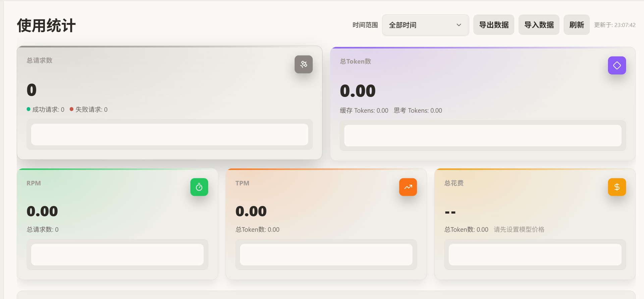The width and height of the screenshot is (644, 299).
Task: Click the 请先设置模型价格 hint
Action: pos(519,230)
